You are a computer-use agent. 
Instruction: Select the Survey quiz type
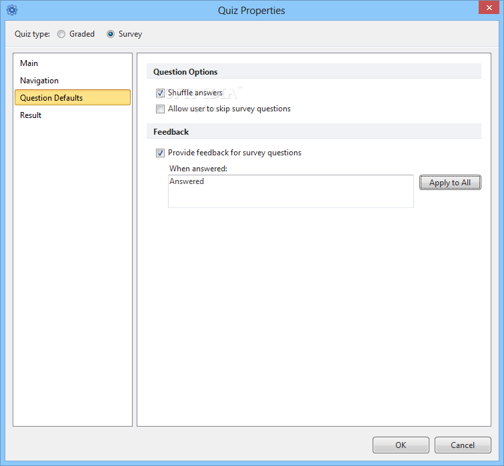tap(111, 34)
